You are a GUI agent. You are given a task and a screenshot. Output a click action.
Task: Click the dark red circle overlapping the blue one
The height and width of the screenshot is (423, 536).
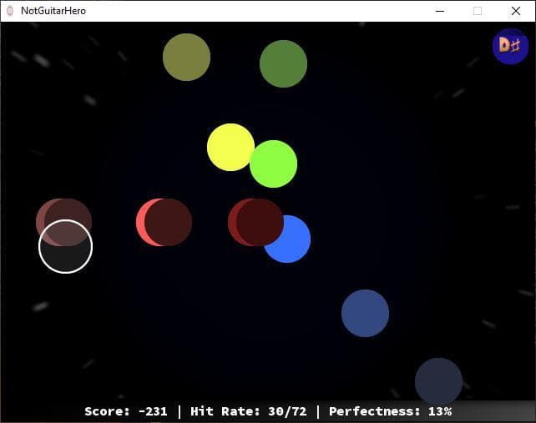point(255,223)
